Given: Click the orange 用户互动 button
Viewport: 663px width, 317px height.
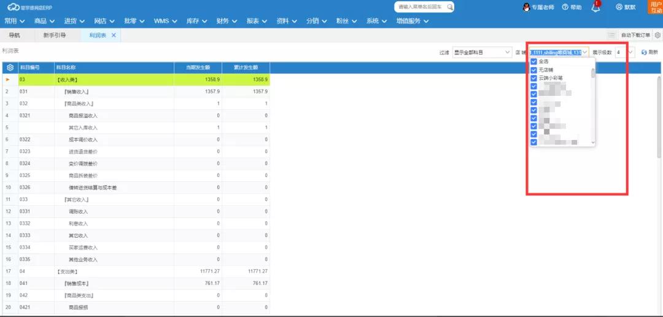Looking at the screenshot, I should coord(656,7).
